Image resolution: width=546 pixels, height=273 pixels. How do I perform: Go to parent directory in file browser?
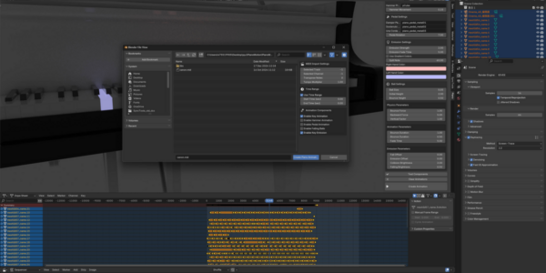[x=188, y=55]
